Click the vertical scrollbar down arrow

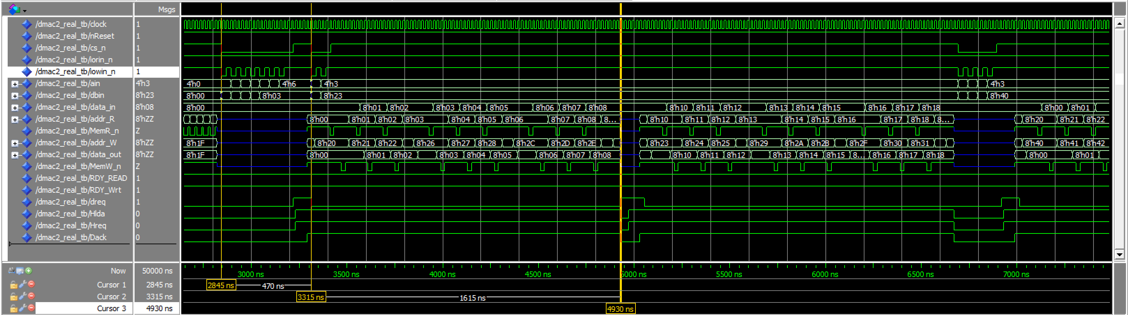pos(1119,254)
